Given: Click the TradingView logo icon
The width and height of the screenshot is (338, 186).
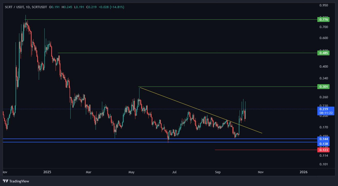Looking at the screenshot, I should pyautogui.click(x=5, y=181).
